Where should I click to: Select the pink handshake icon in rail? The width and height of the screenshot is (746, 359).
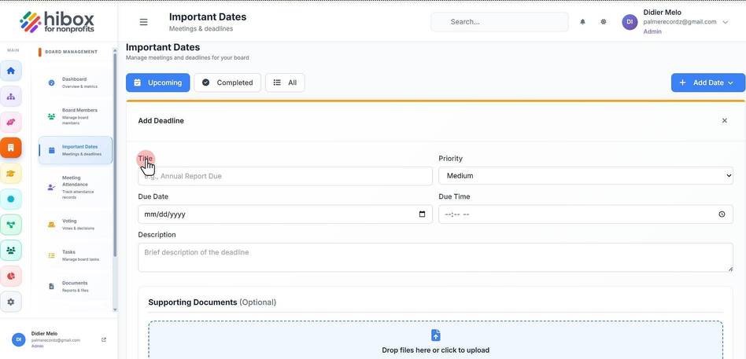[11, 122]
